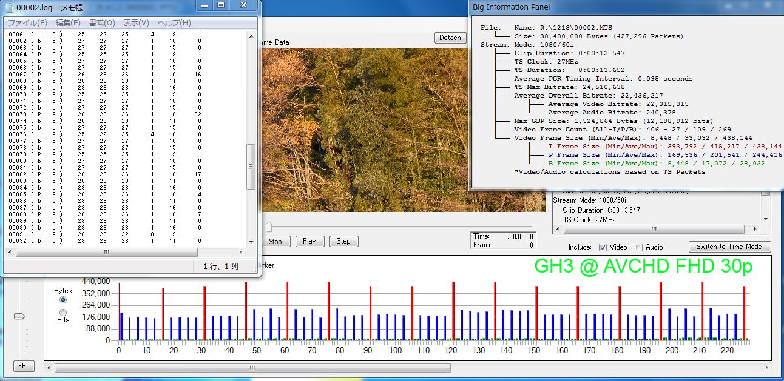
Task: Click the Switch to Time Mode button
Action: point(729,247)
